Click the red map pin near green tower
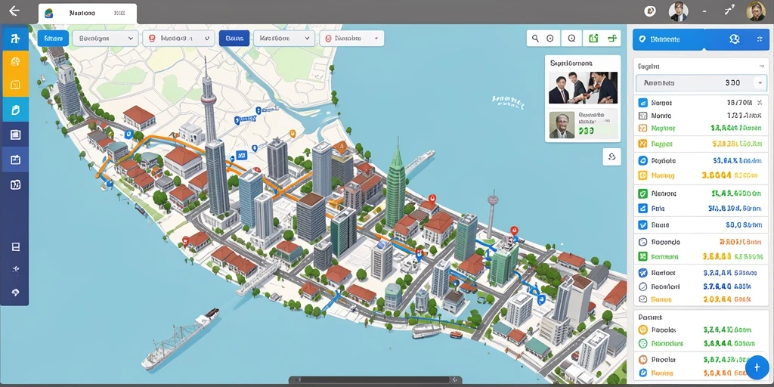This screenshot has width=774, height=387. [x=433, y=199]
